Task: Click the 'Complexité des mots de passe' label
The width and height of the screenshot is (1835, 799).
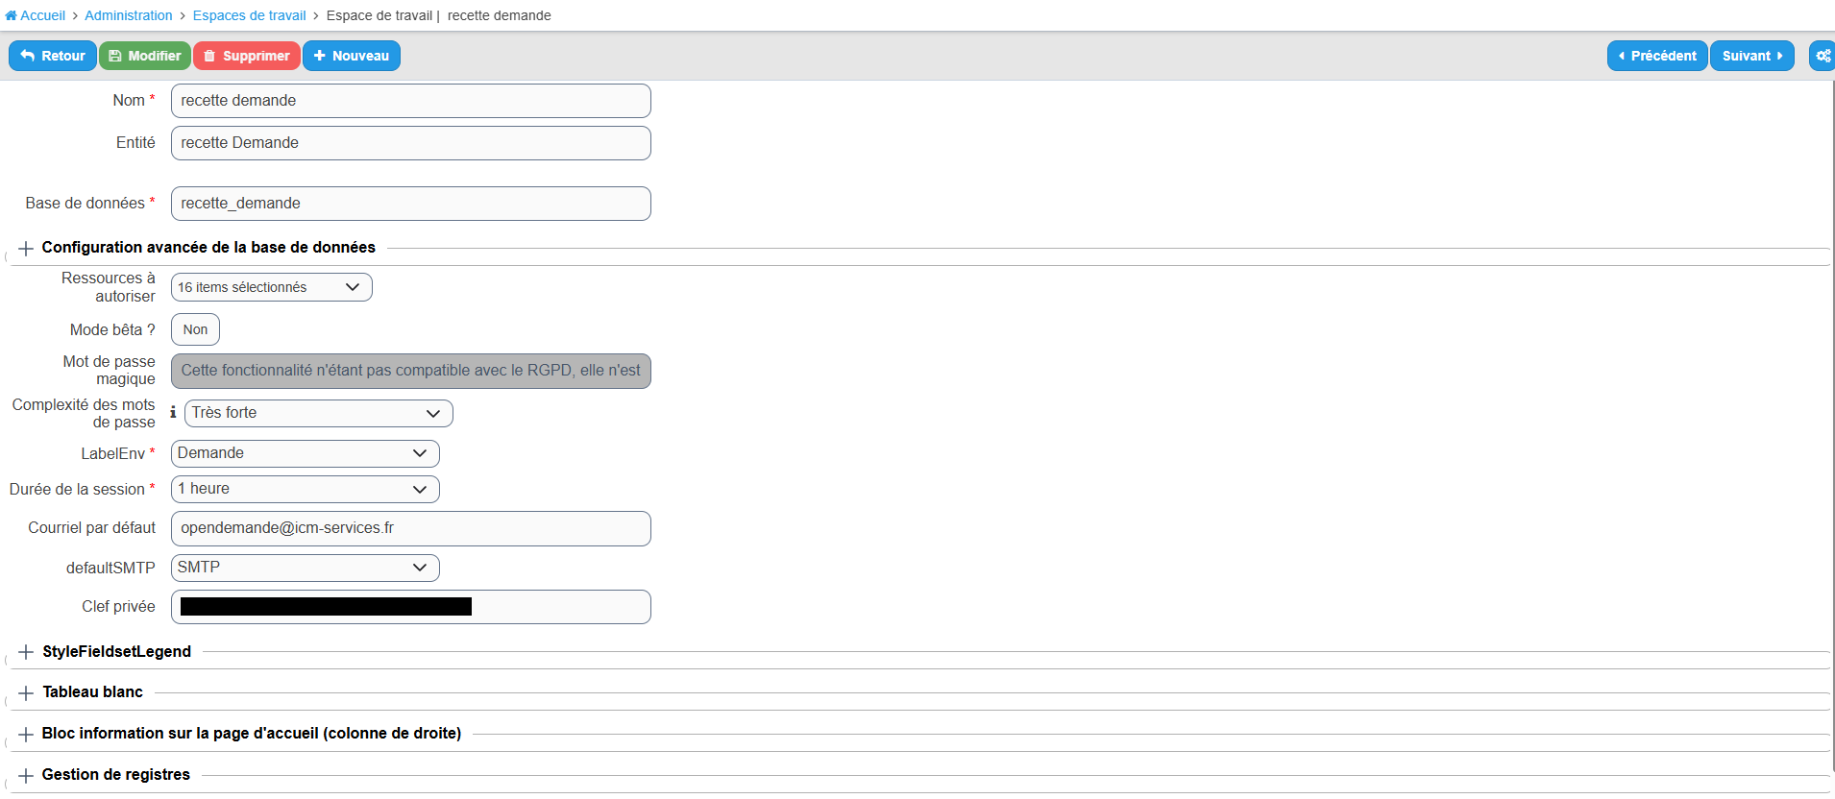Action: (x=84, y=413)
